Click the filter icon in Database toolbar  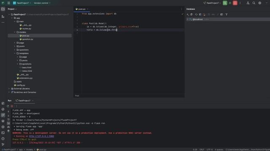coord(227,15)
